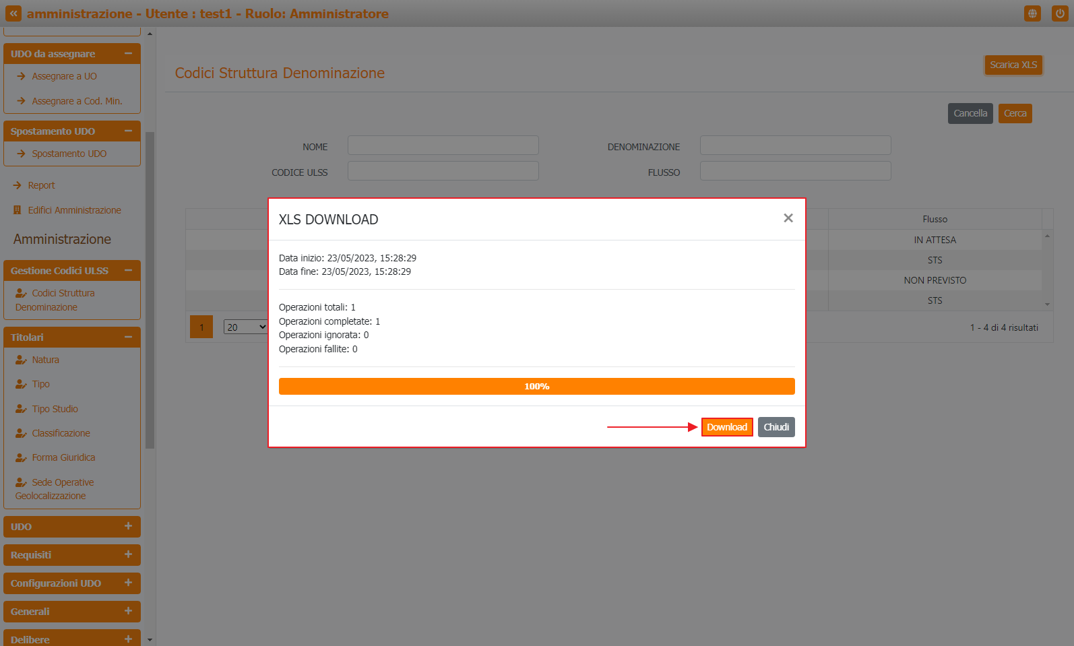The height and width of the screenshot is (646, 1074).
Task: Click the 100% progress bar
Action: point(536,386)
